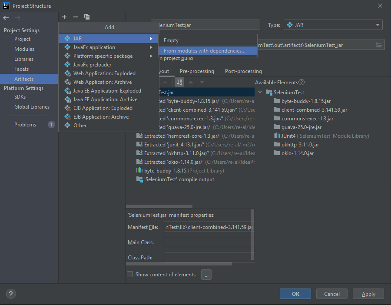
Task: Toggle Show content of elements checkbox
Action: click(130, 274)
